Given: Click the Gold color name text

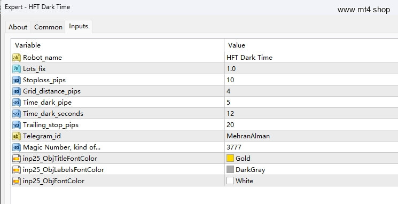Looking at the screenshot, I should [243, 158].
